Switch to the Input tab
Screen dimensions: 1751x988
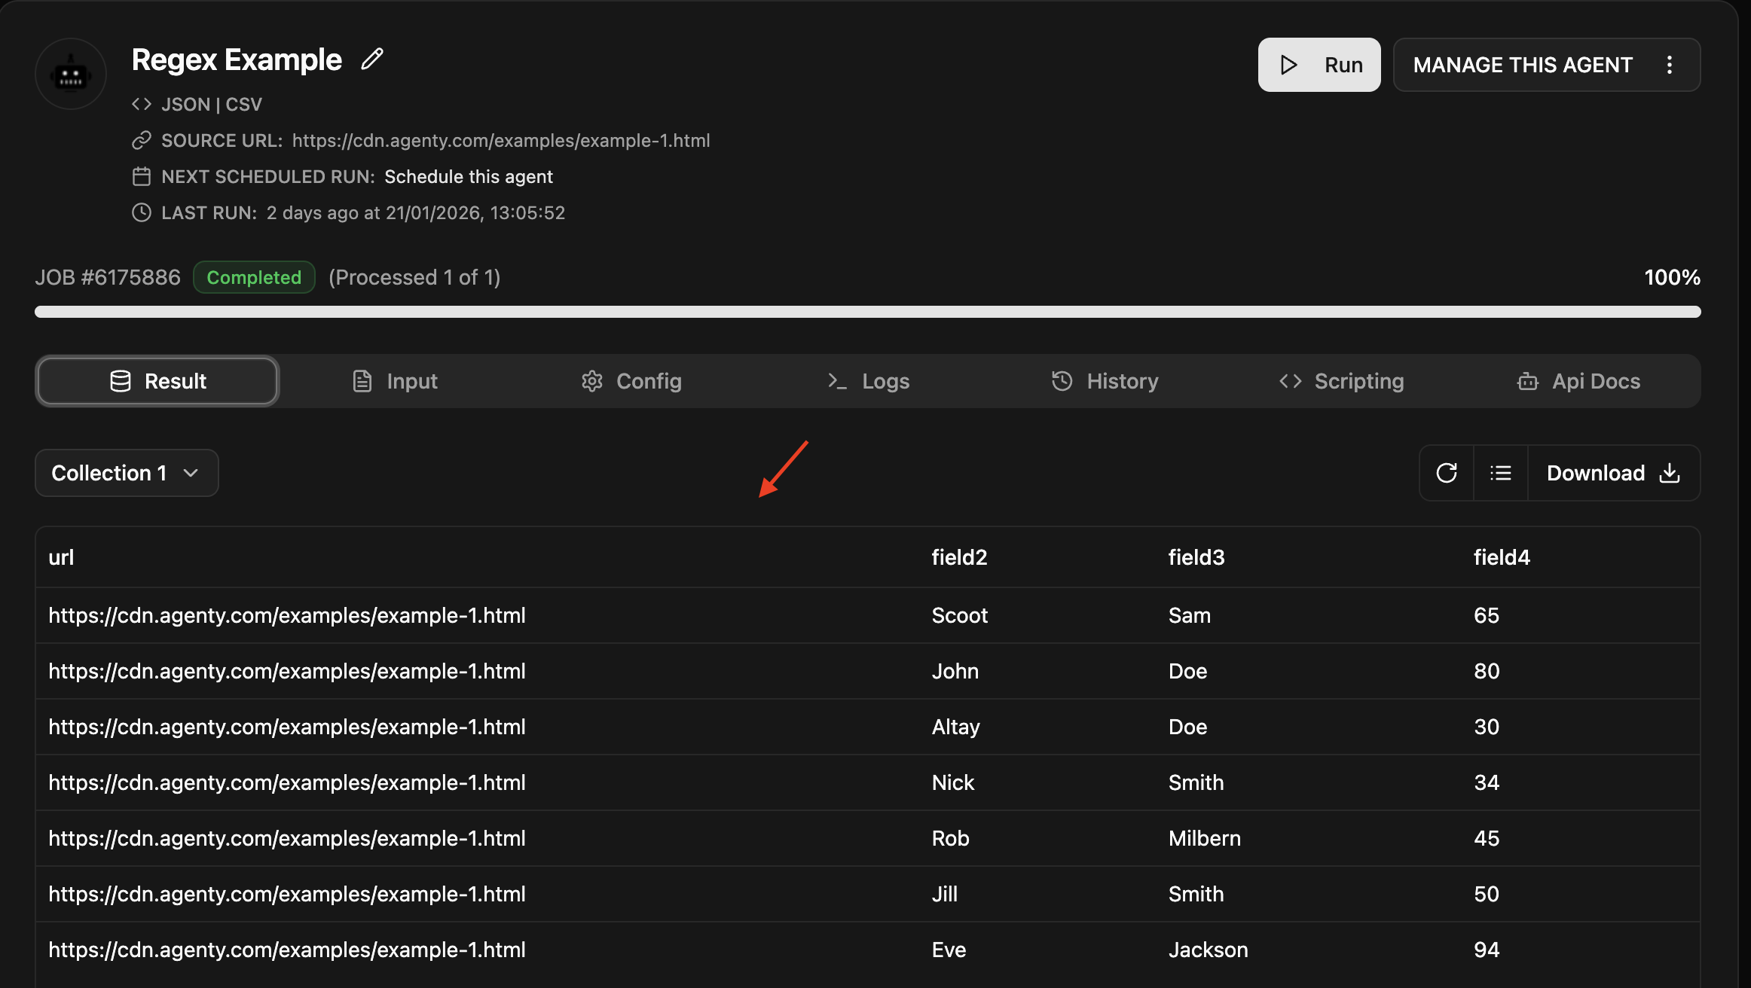395,381
